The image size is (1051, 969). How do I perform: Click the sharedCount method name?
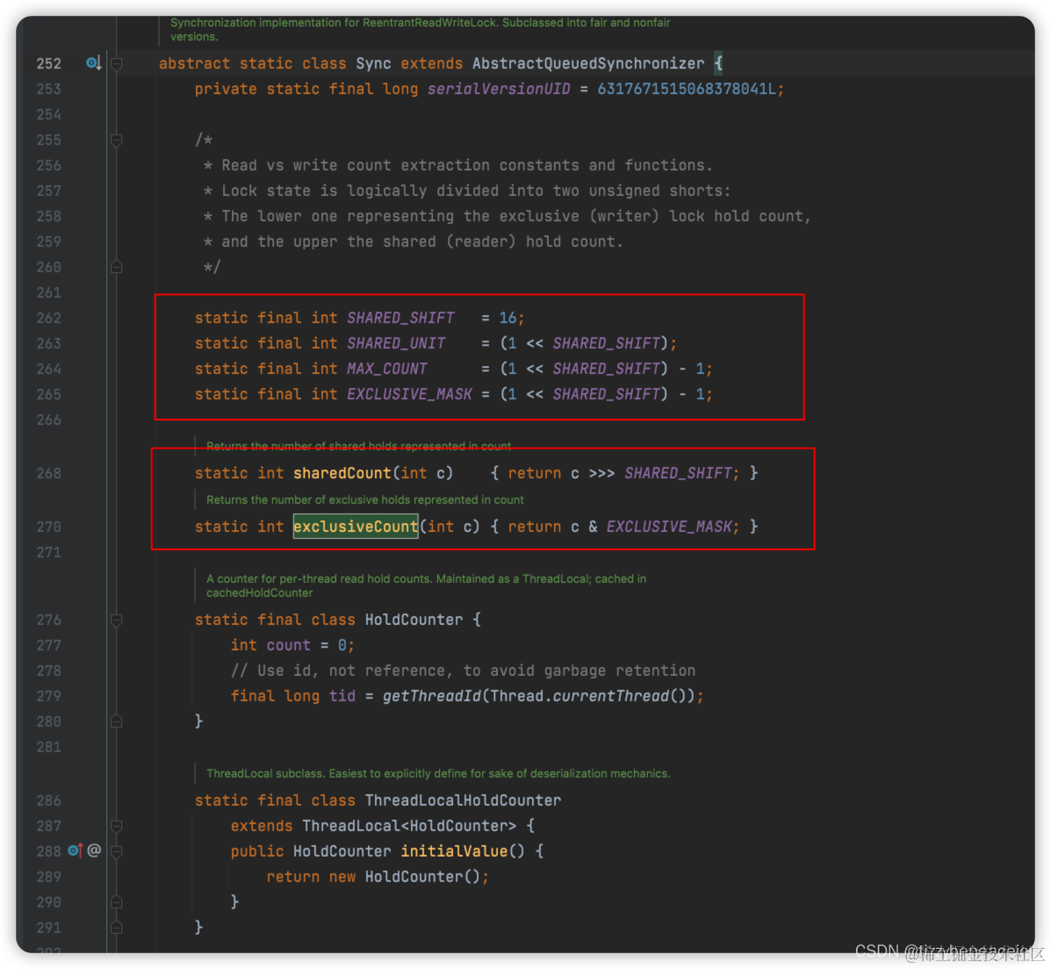click(x=342, y=473)
